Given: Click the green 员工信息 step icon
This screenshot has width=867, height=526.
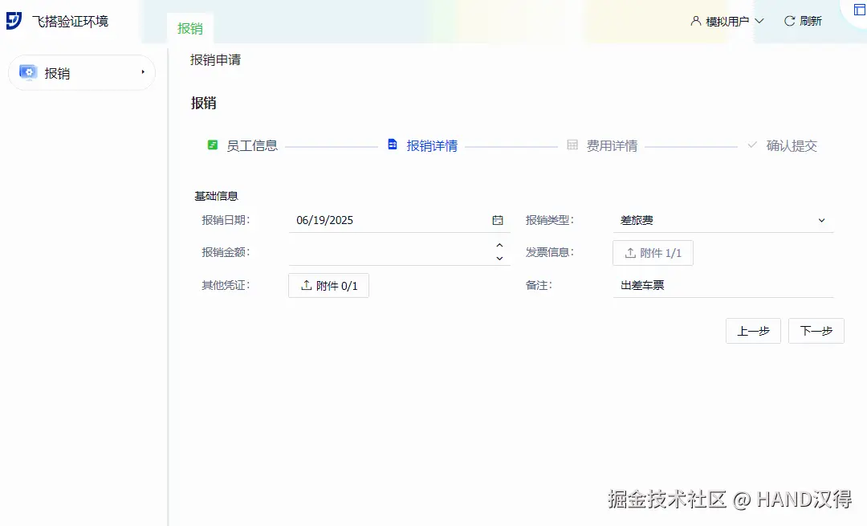Looking at the screenshot, I should coord(212,145).
